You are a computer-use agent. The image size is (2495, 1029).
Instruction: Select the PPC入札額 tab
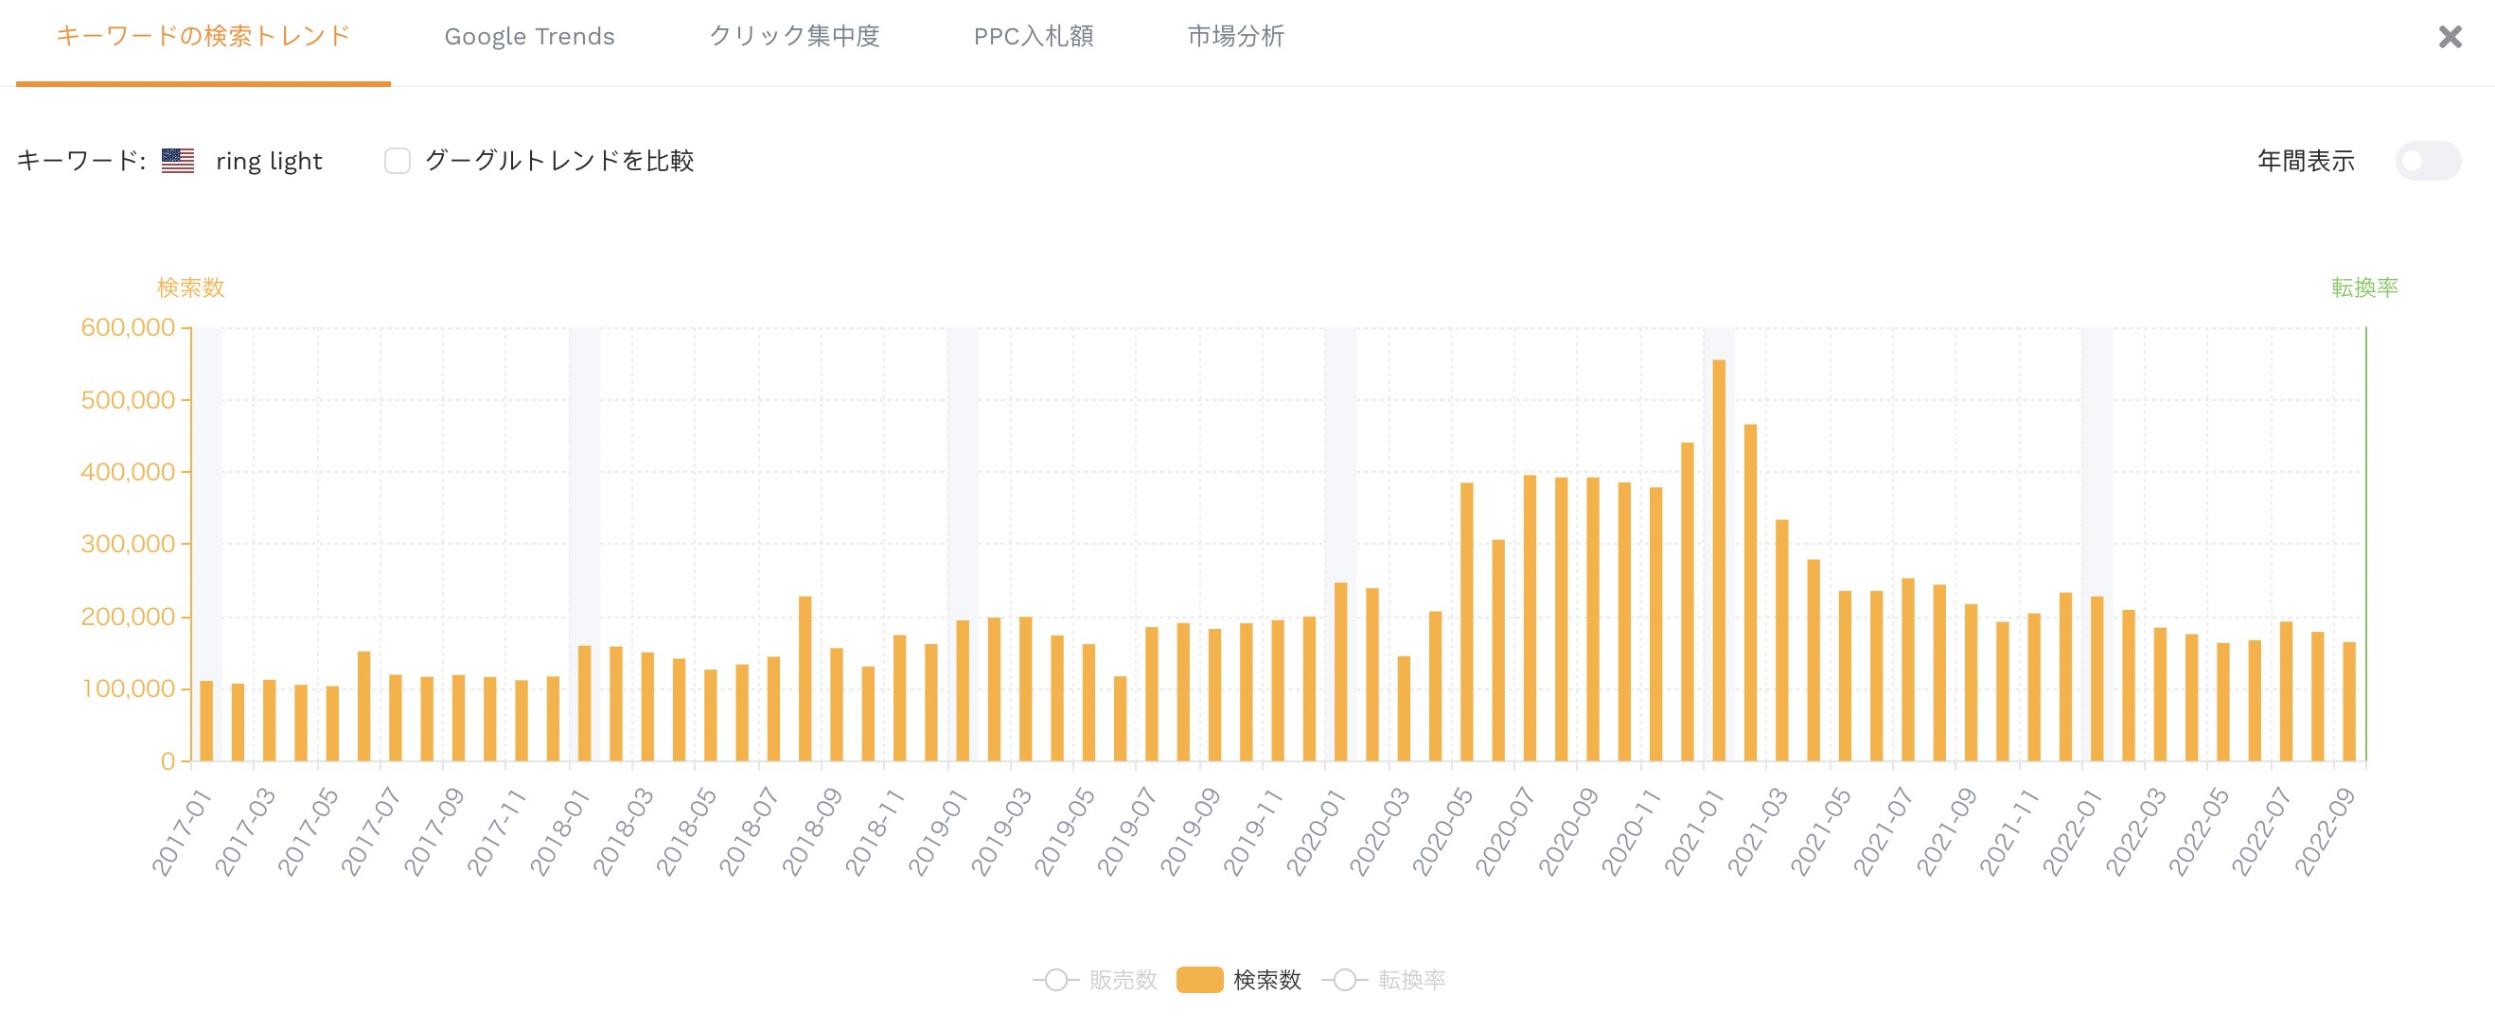point(1034,37)
